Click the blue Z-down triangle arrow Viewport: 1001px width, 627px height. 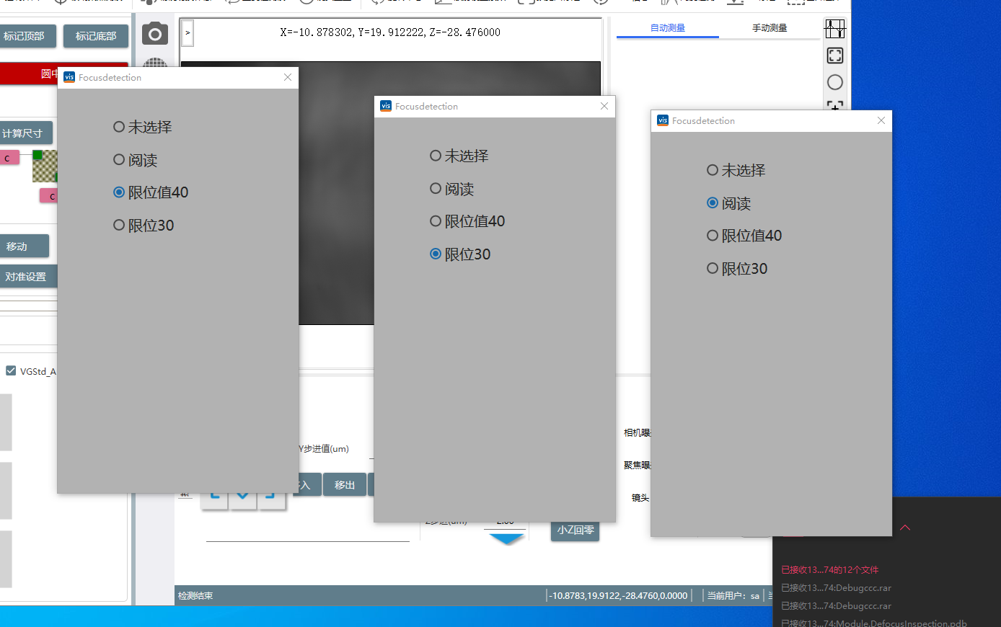[x=506, y=538]
